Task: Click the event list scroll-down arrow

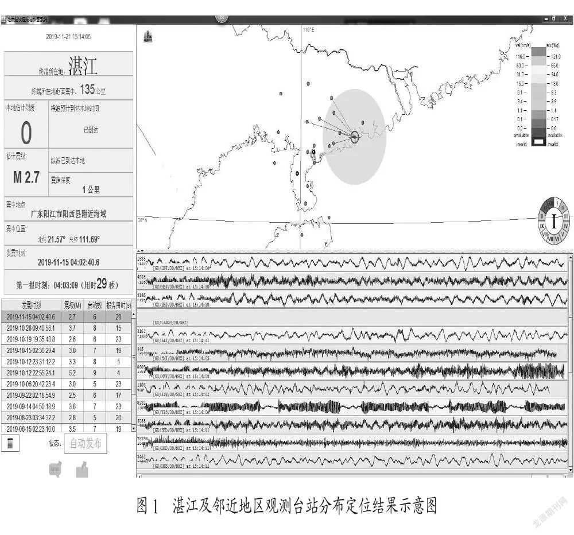Action: [134, 428]
